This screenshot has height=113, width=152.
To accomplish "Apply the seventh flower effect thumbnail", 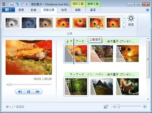I will click(113, 23).
